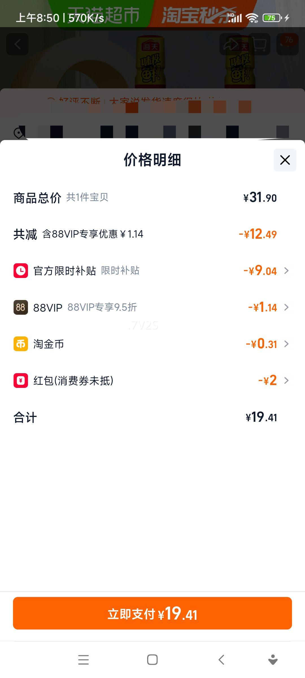Expand the 红包 ¥2 discount chevron
305x678 pixels.
[286, 381]
